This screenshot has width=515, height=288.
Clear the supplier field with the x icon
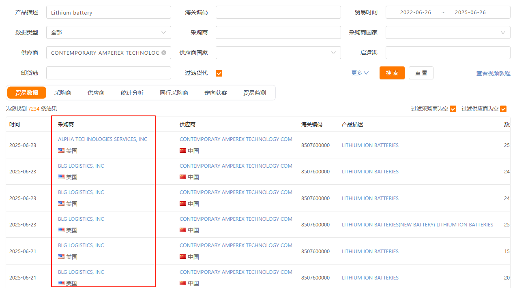(x=164, y=53)
